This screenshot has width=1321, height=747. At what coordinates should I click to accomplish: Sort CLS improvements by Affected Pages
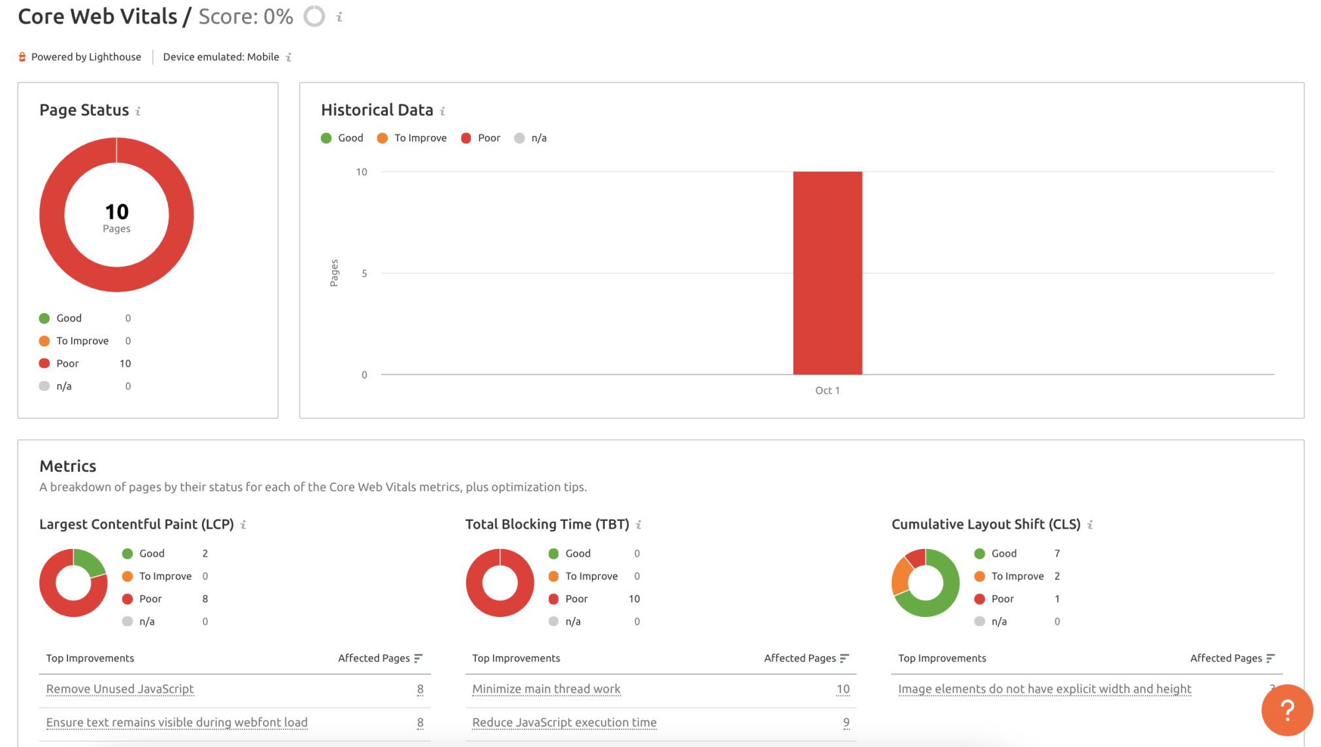coord(1271,658)
